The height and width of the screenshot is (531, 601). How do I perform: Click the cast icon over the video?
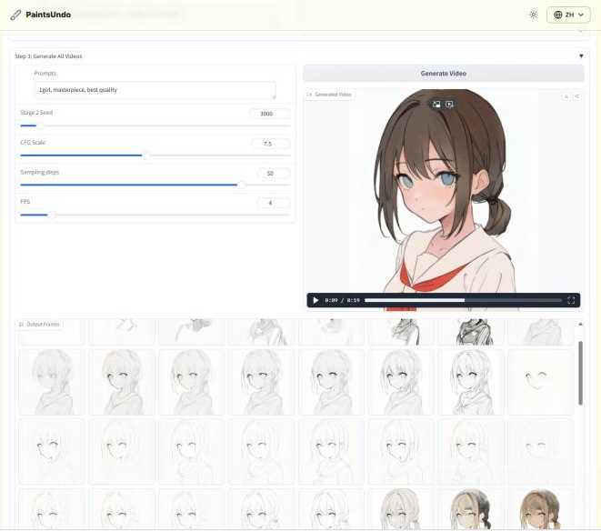tap(449, 104)
